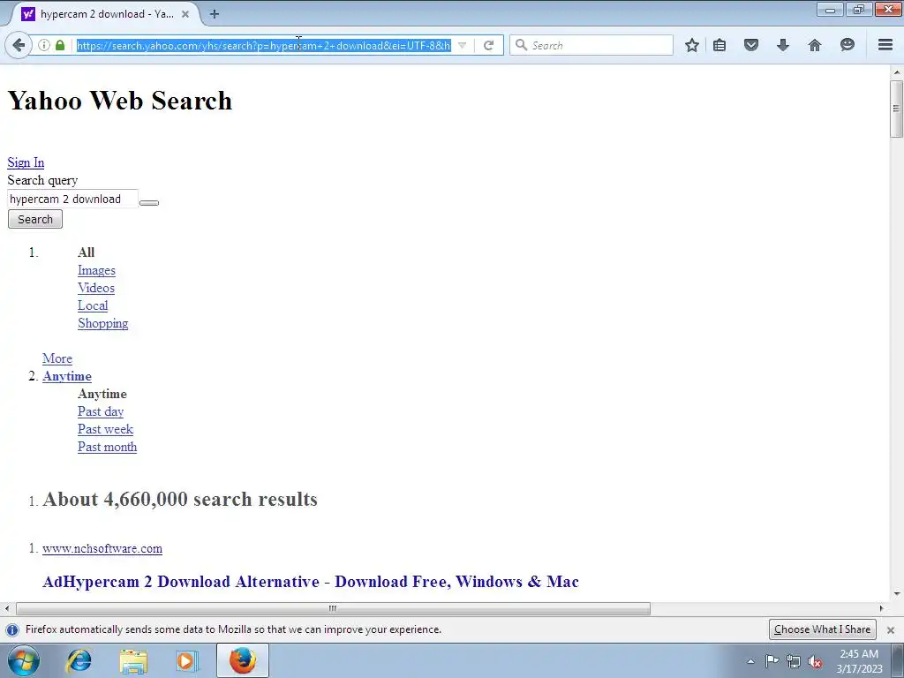Click Choose What I Share button

click(822, 629)
